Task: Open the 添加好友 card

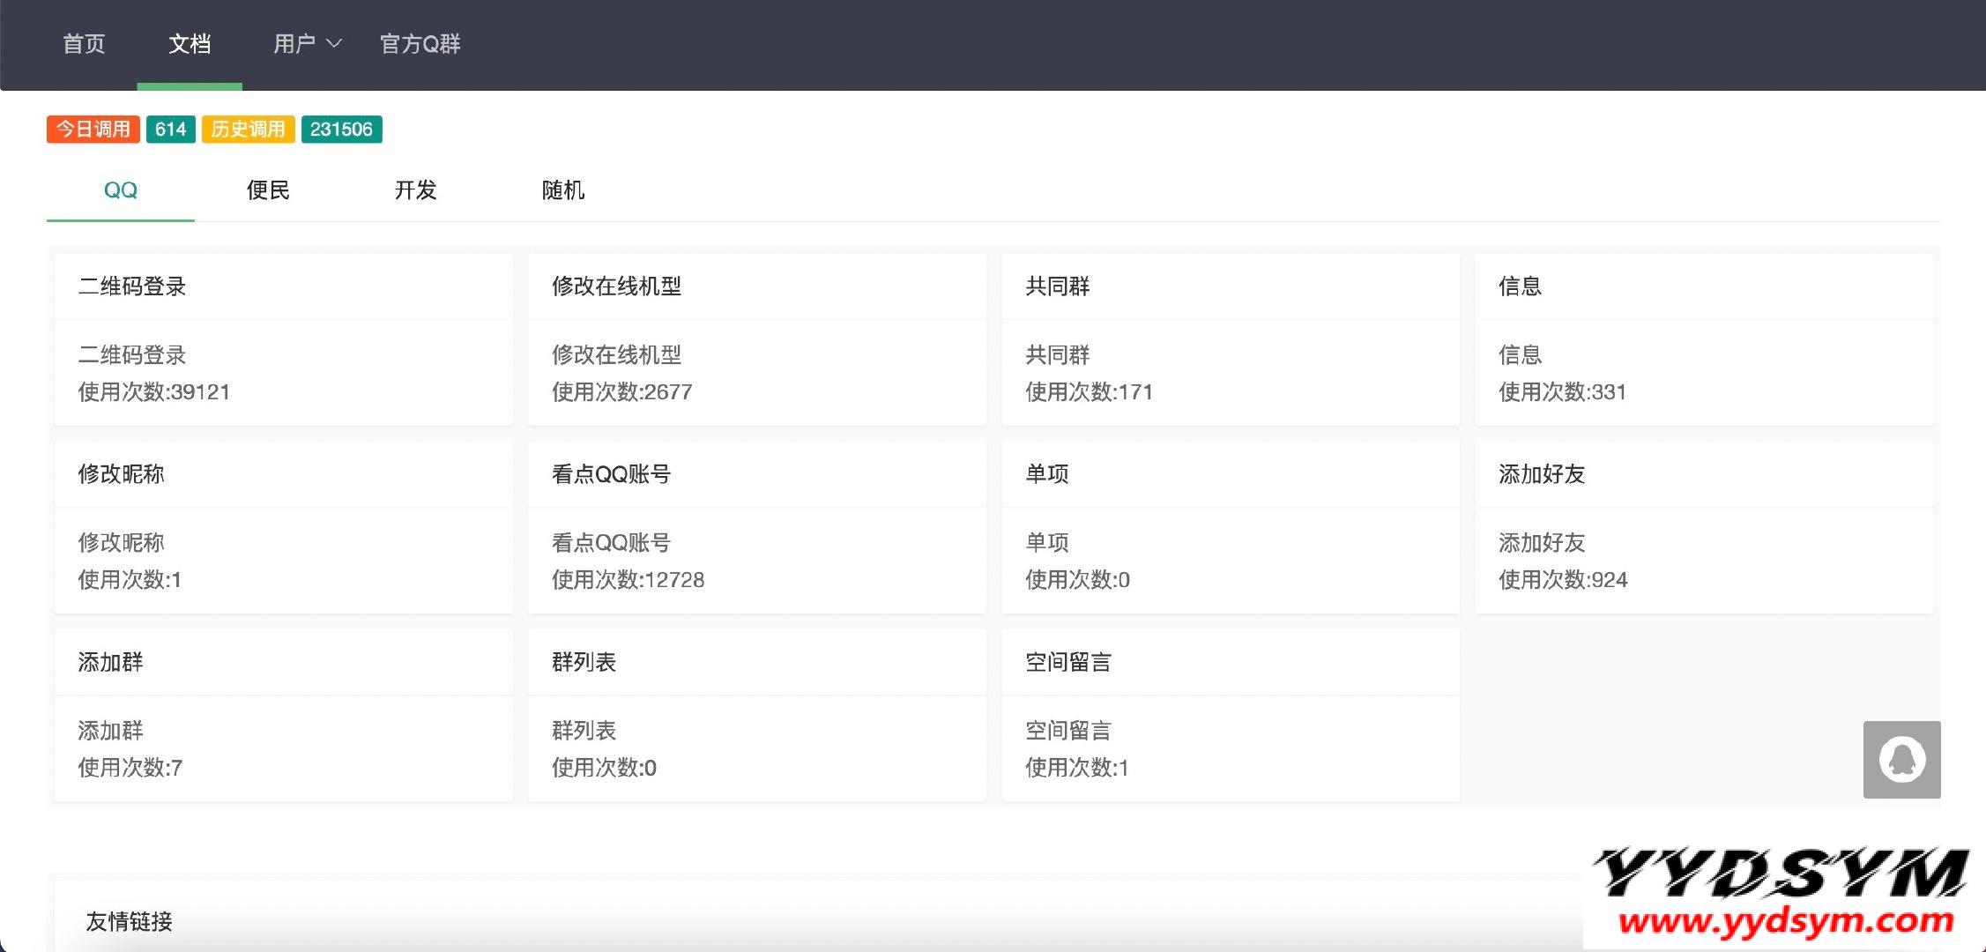Action: coord(1541,474)
